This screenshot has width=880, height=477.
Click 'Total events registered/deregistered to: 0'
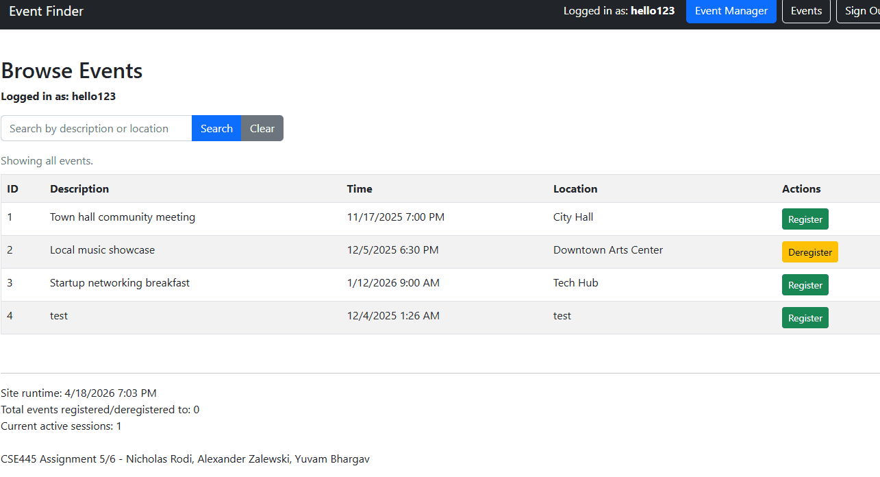(100, 410)
